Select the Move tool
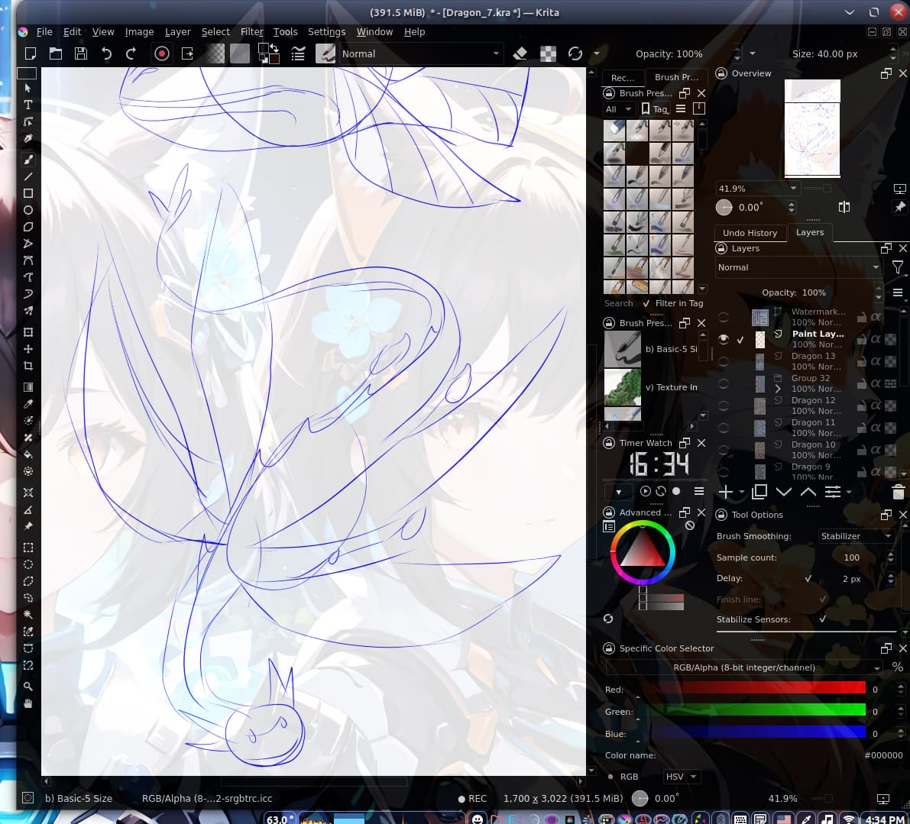Viewport: 910px width, 824px height. pyautogui.click(x=28, y=349)
